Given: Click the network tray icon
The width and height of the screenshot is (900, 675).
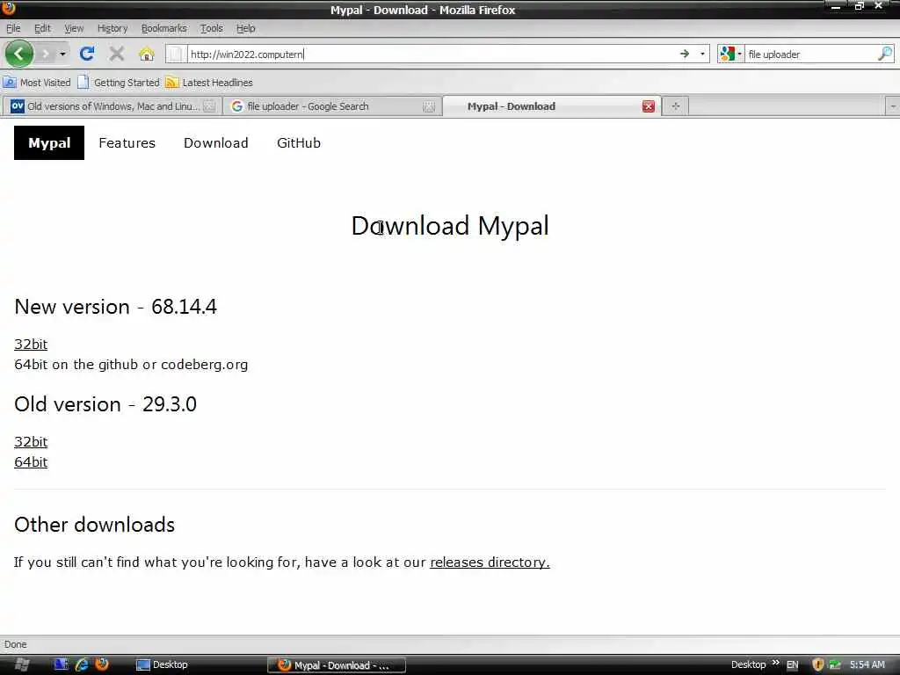Looking at the screenshot, I should coord(835,664).
